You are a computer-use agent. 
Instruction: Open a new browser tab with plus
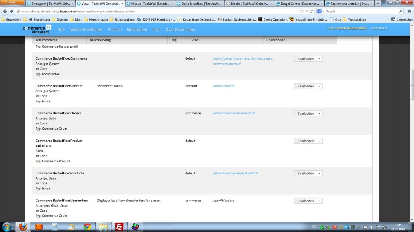point(378,4)
